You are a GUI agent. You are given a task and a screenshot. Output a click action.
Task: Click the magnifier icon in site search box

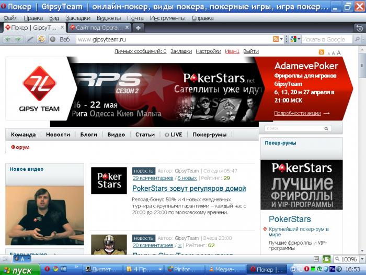[x=326, y=128]
